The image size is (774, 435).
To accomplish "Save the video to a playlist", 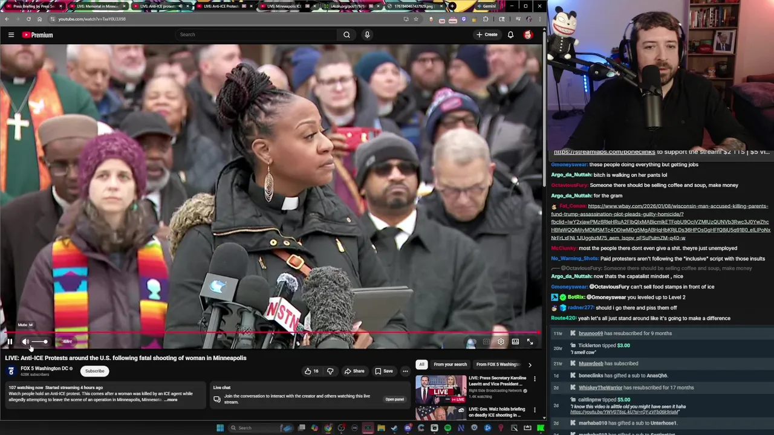I will (x=384, y=371).
